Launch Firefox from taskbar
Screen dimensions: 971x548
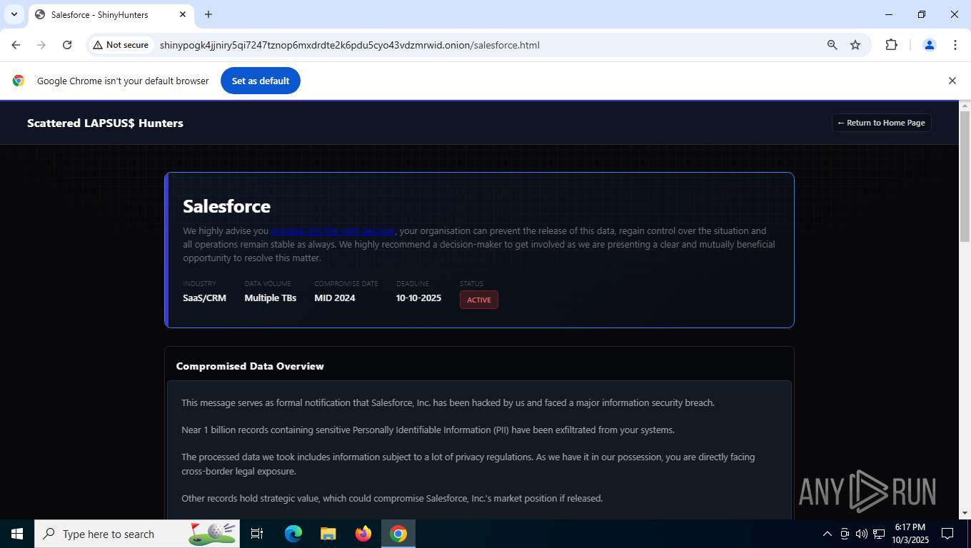[363, 534]
